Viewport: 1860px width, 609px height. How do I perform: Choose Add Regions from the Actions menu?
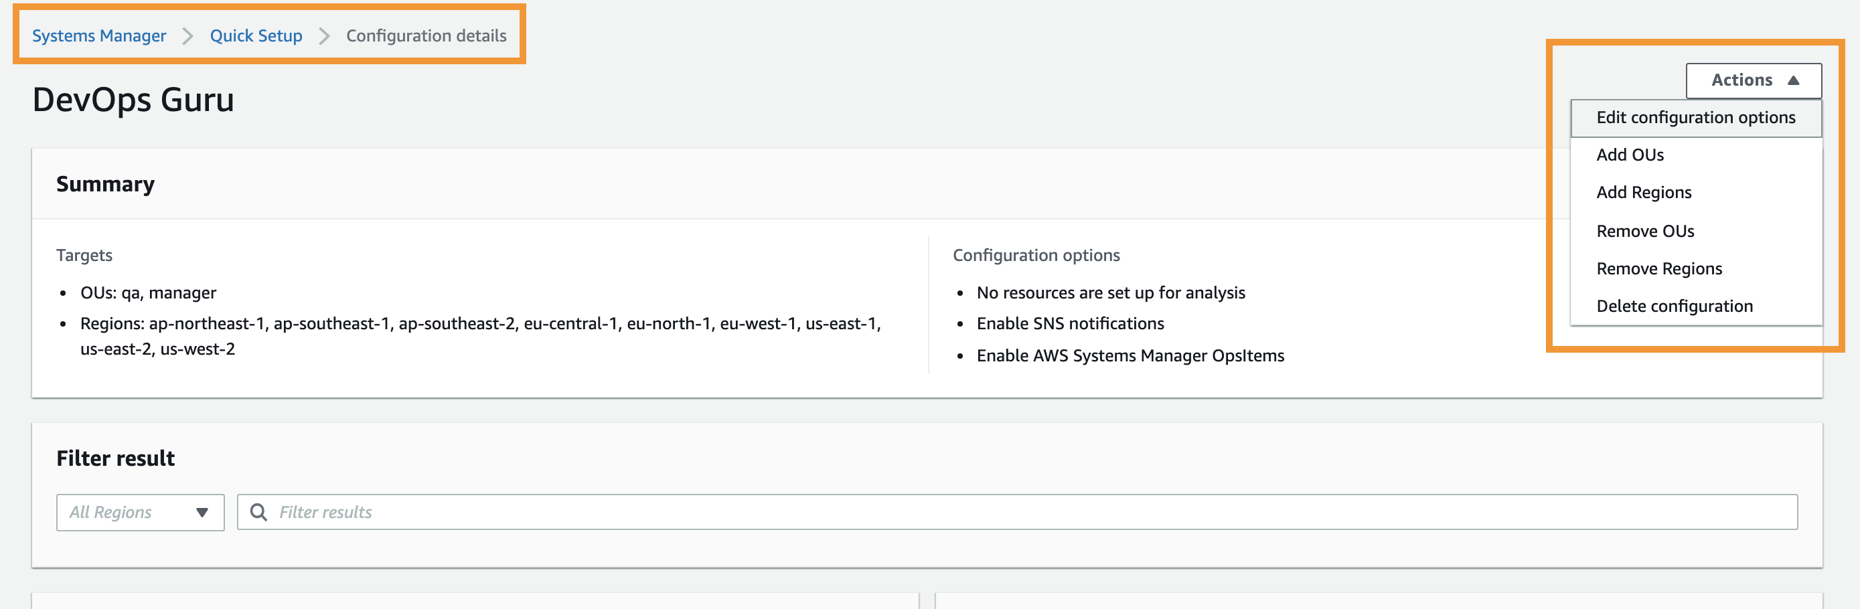coord(1644,192)
